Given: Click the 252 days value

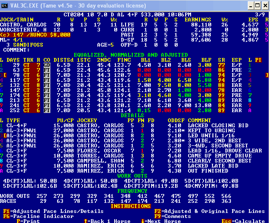Looking at the screenshot, I should tap(15, 110).
